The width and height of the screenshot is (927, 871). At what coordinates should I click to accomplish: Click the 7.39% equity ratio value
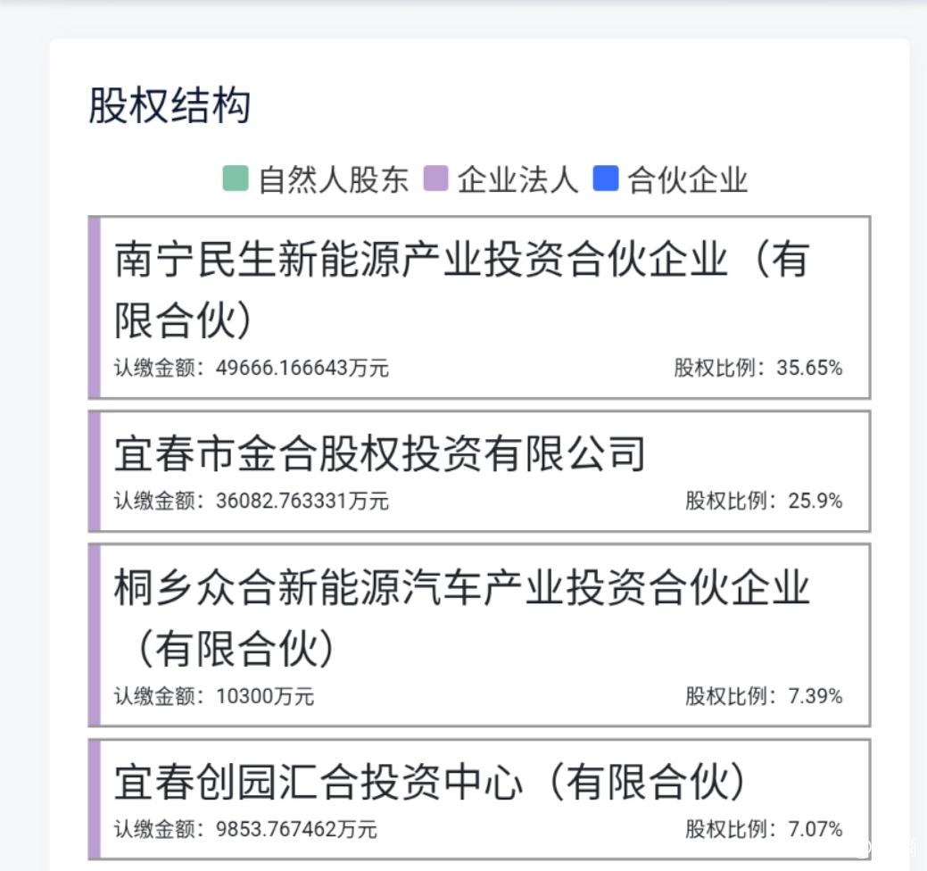815,696
